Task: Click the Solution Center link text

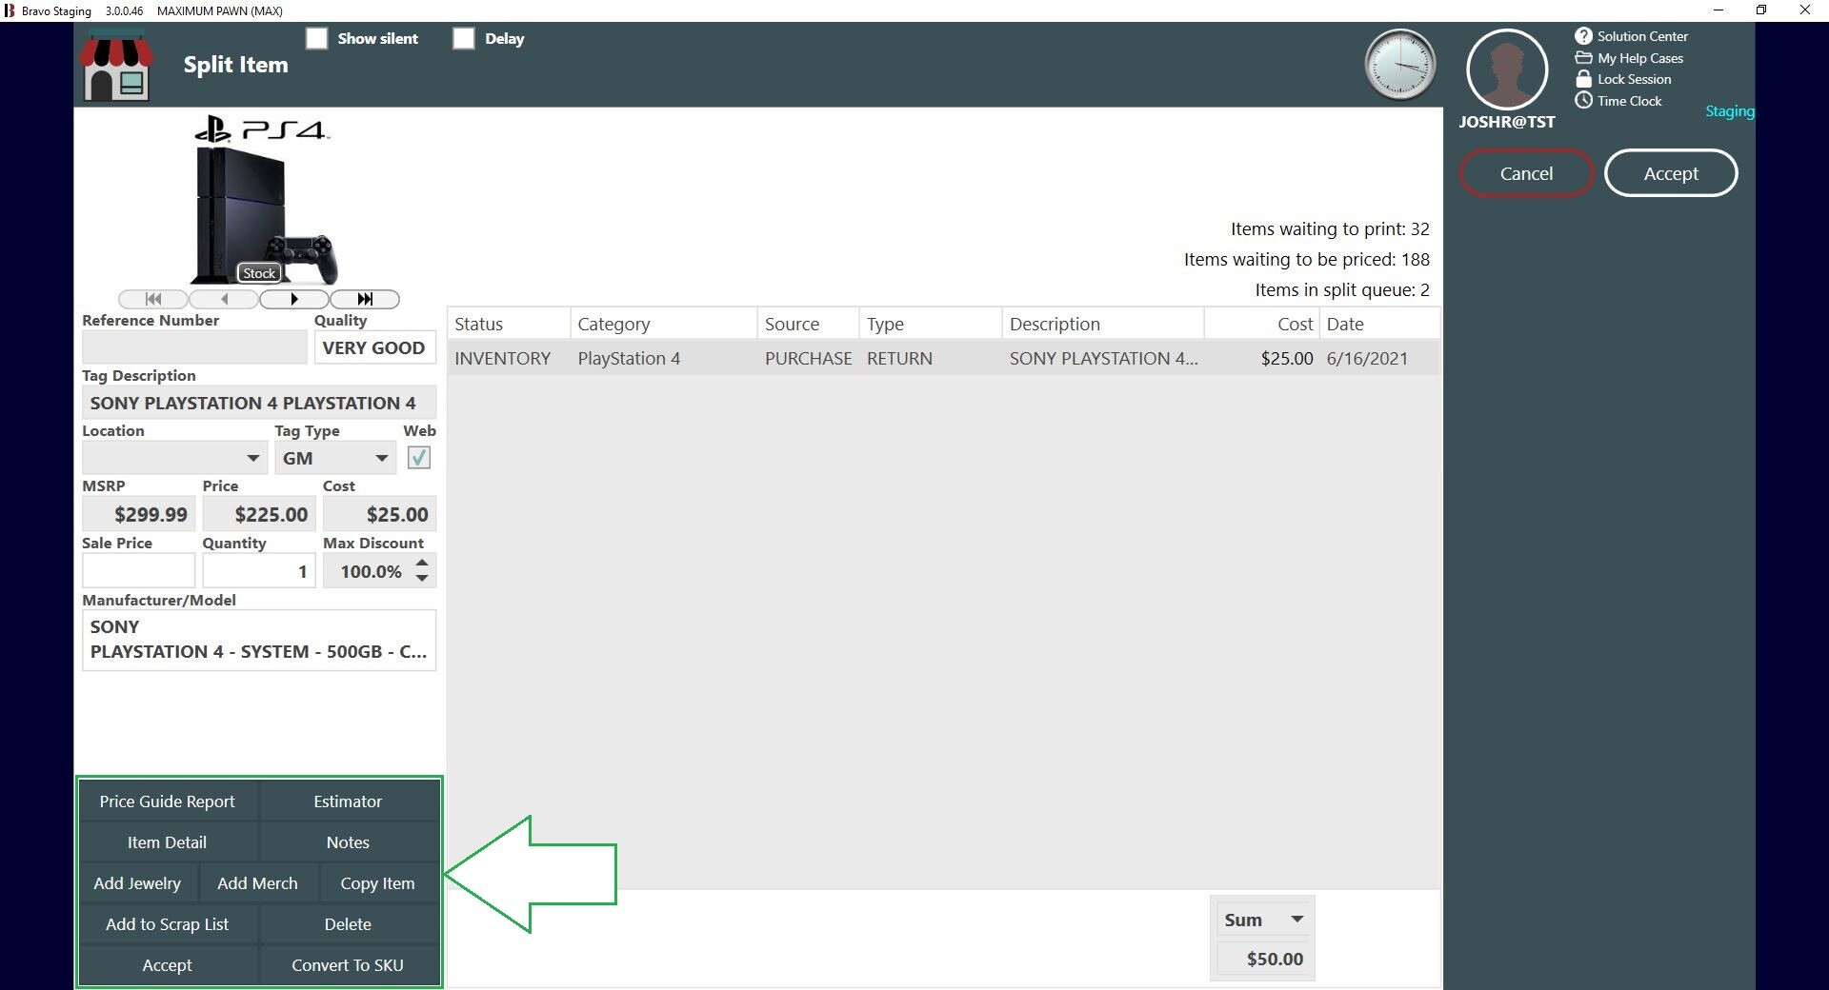Action: tap(1642, 36)
